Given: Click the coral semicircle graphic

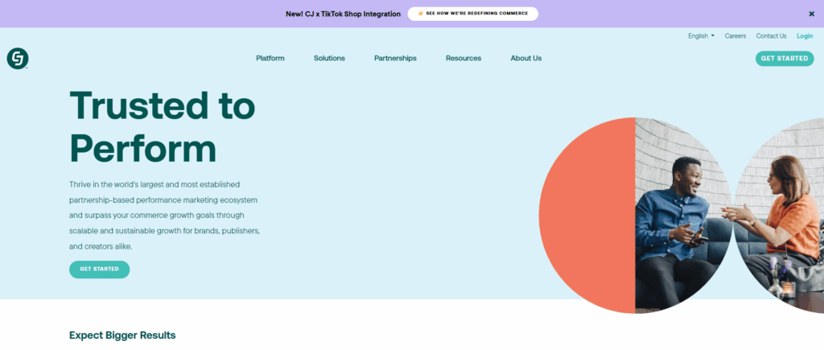Looking at the screenshot, I should click(x=587, y=216).
